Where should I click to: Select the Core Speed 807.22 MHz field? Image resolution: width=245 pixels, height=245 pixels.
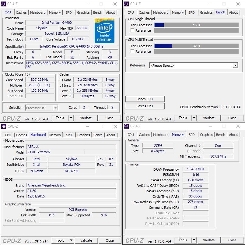click(x=40, y=80)
